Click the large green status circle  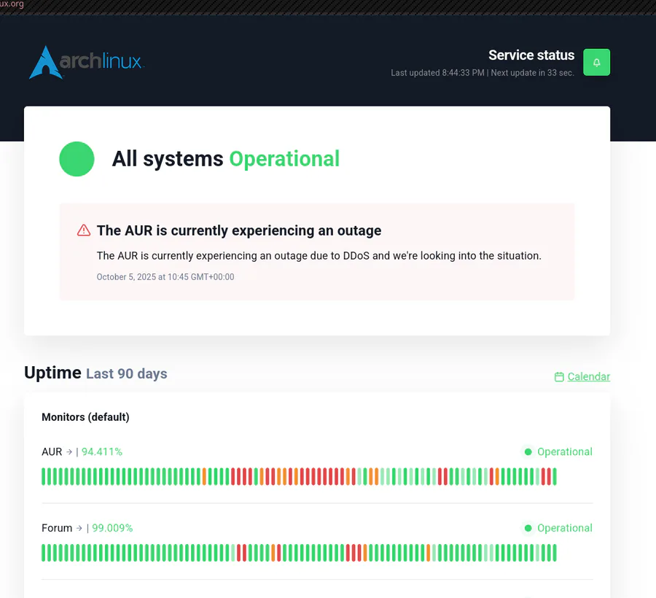pyautogui.click(x=77, y=159)
